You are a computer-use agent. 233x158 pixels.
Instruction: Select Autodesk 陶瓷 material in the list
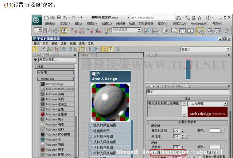point(57,145)
